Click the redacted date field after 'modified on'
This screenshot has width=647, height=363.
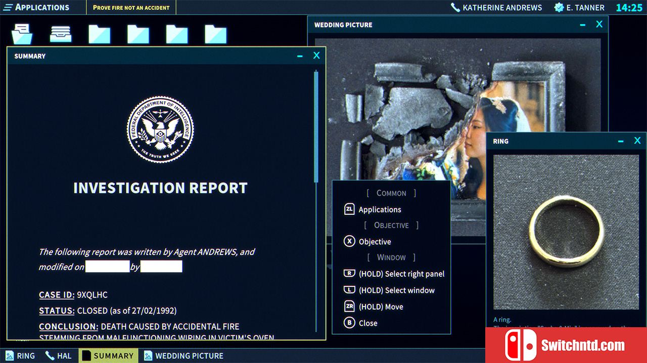pos(107,267)
